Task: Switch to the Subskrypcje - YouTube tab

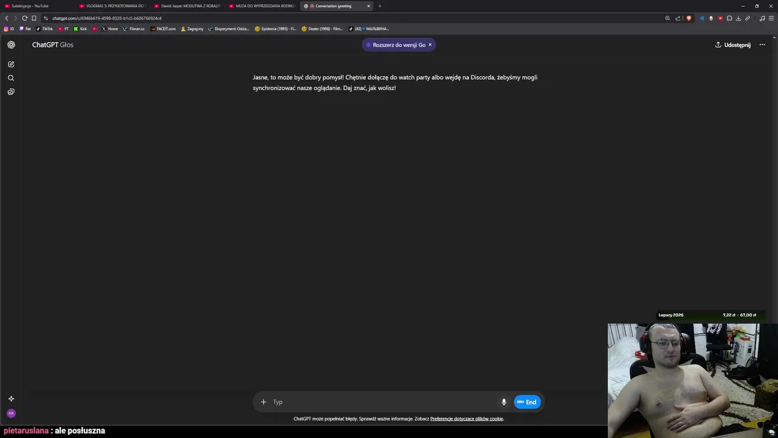Action: coord(36,6)
